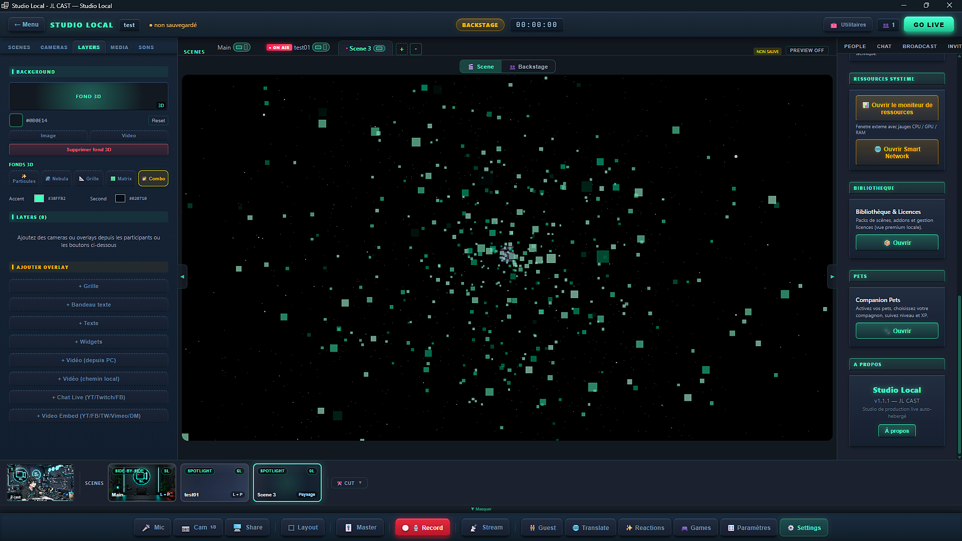Click the Share screen icon button
The width and height of the screenshot is (962, 541).
[248, 527]
